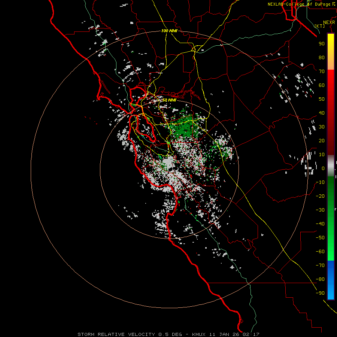337x337 pixels.
Task: Click the 50 value on velocity scale
Action: click(x=322, y=99)
